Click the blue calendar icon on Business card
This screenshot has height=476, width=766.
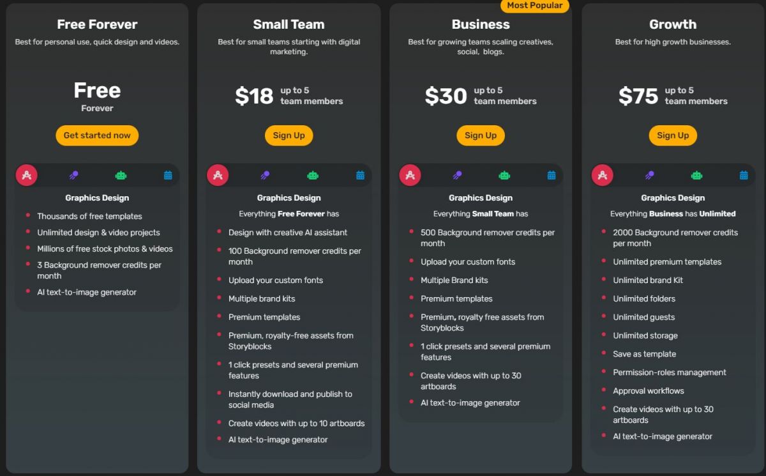[552, 174]
